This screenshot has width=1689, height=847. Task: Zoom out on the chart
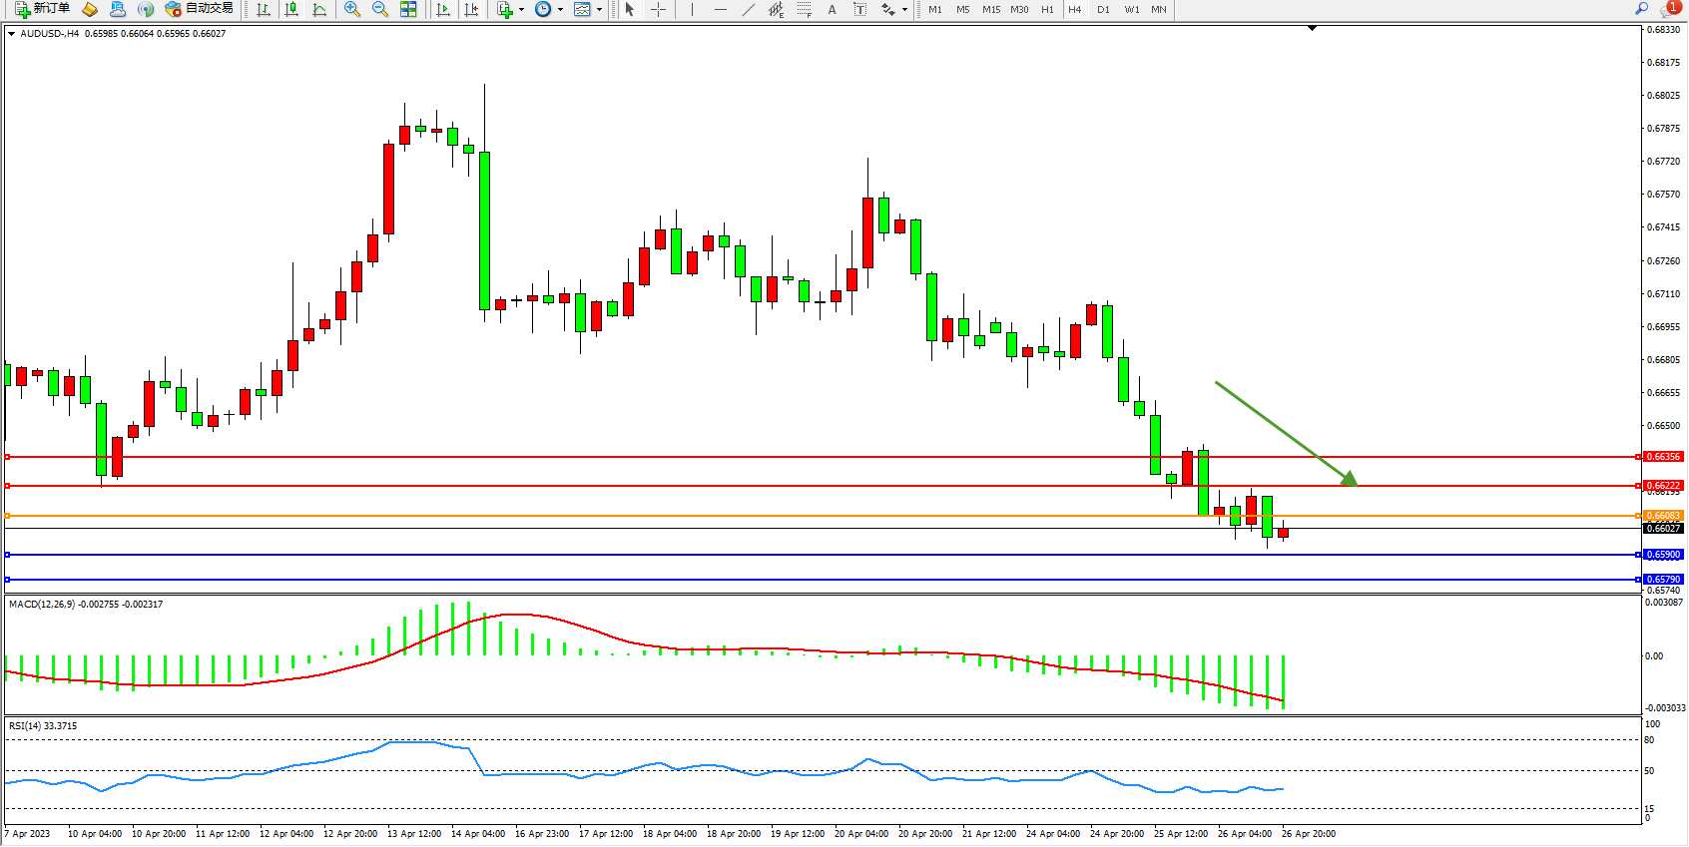coord(379,9)
